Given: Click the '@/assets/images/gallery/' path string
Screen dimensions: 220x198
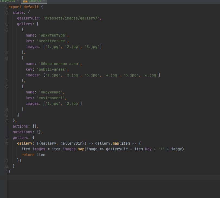Looking at the screenshot, I should [71, 18].
